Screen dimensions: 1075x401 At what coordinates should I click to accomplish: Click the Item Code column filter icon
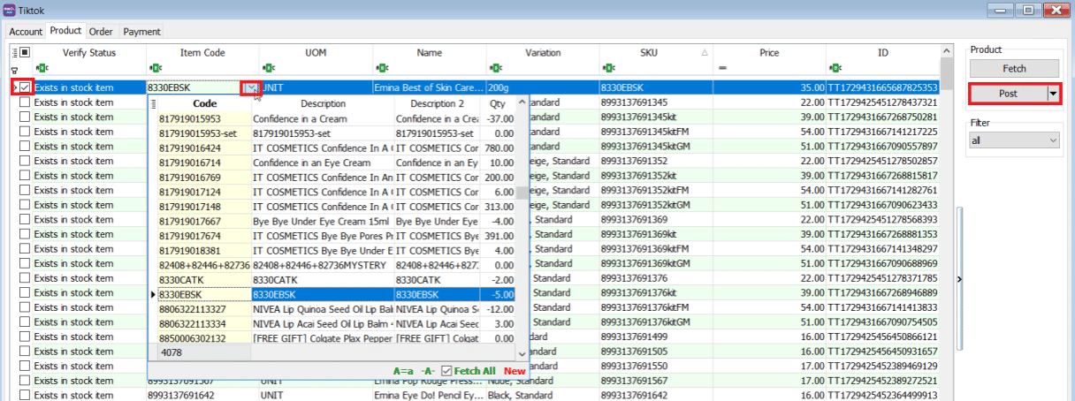click(x=156, y=68)
